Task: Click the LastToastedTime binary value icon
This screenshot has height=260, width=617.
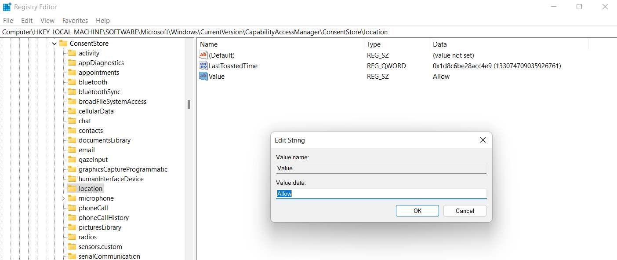Action: (x=203, y=66)
